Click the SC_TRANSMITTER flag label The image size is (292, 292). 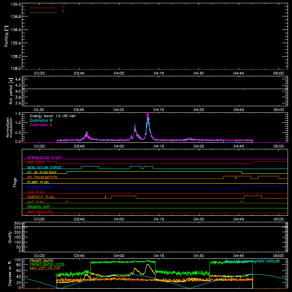pyautogui.click(x=42, y=177)
